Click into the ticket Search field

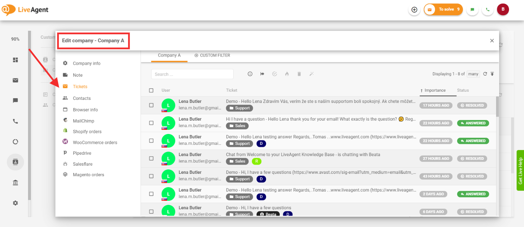192,74
